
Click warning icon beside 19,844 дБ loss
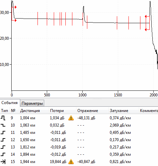point(71,162)
